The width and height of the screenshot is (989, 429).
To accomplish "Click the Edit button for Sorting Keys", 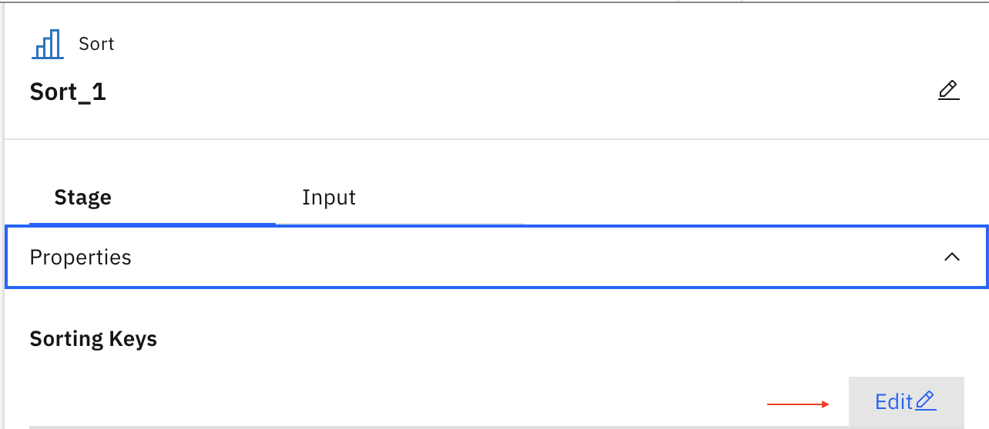I will click(x=907, y=401).
